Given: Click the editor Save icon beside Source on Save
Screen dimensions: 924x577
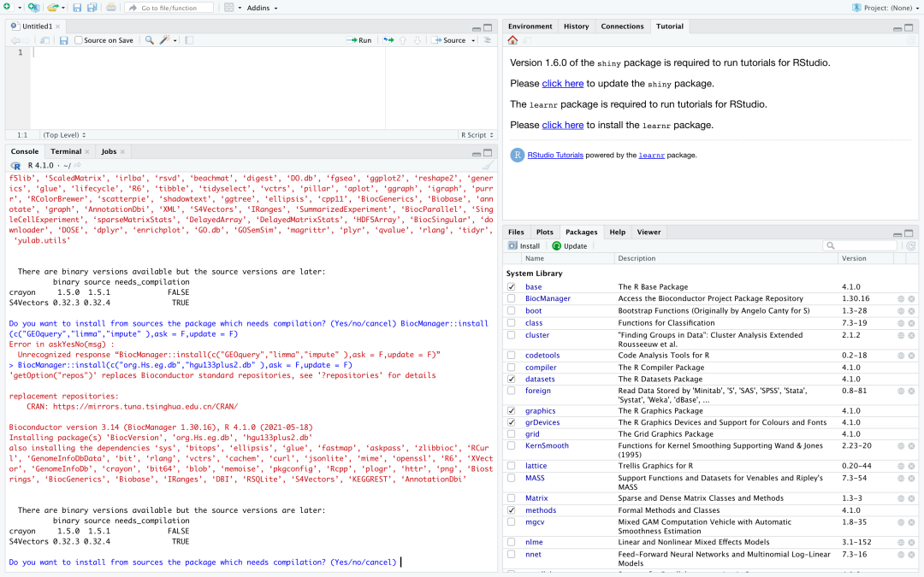Looking at the screenshot, I should (63, 40).
